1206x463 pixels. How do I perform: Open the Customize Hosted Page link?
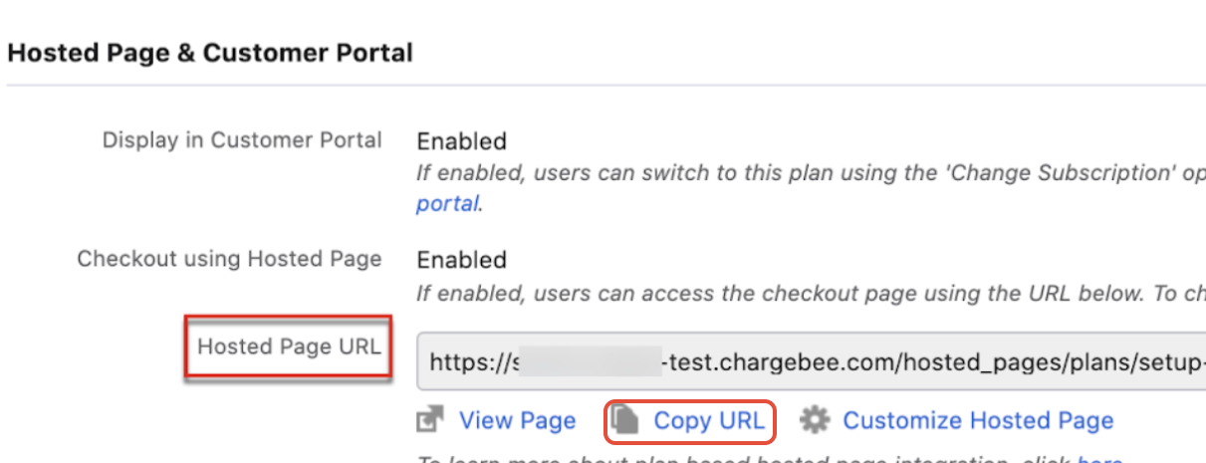click(978, 421)
